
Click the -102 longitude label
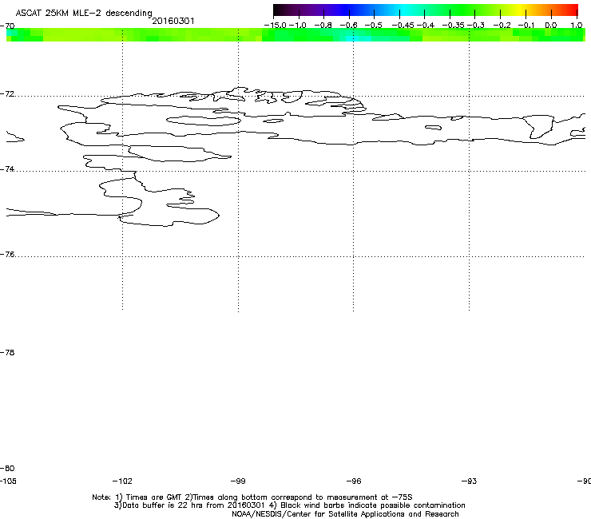(x=122, y=481)
